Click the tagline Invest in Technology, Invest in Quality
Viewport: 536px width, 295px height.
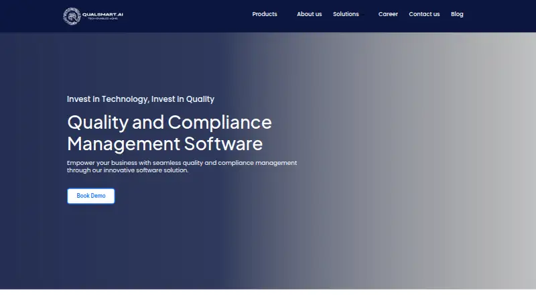tap(141, 99)
